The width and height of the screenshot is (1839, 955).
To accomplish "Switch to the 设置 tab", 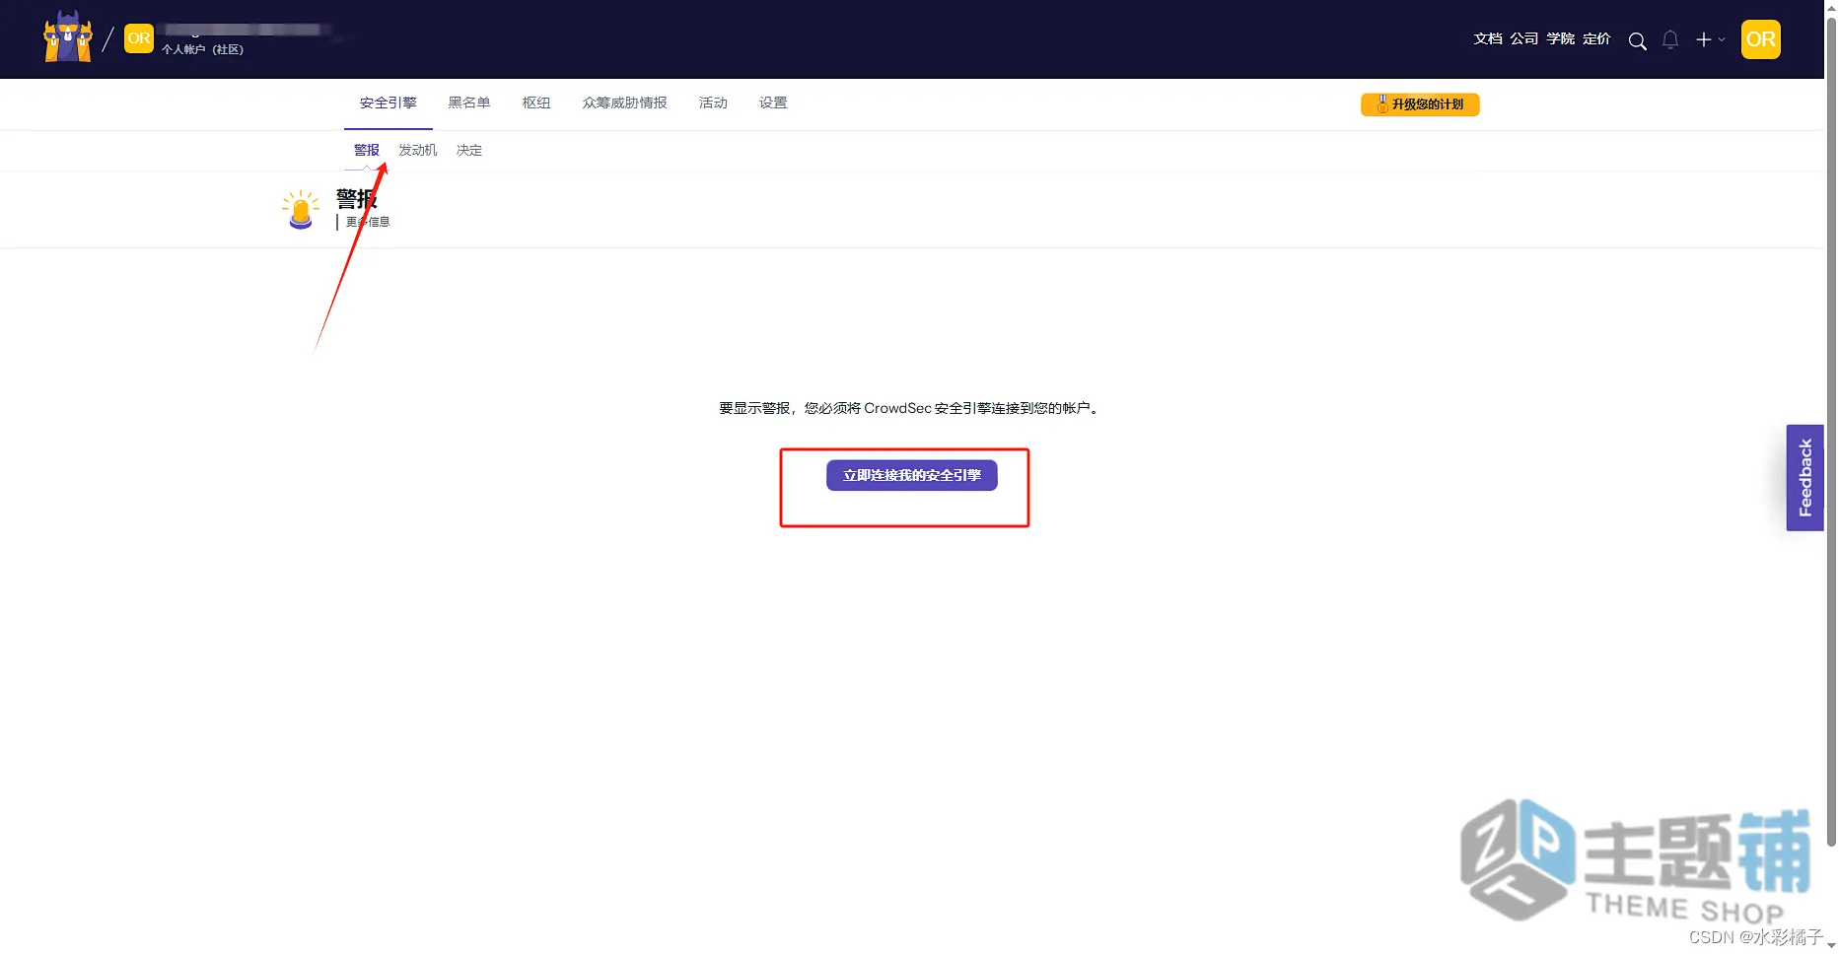I will click(773, 102).
